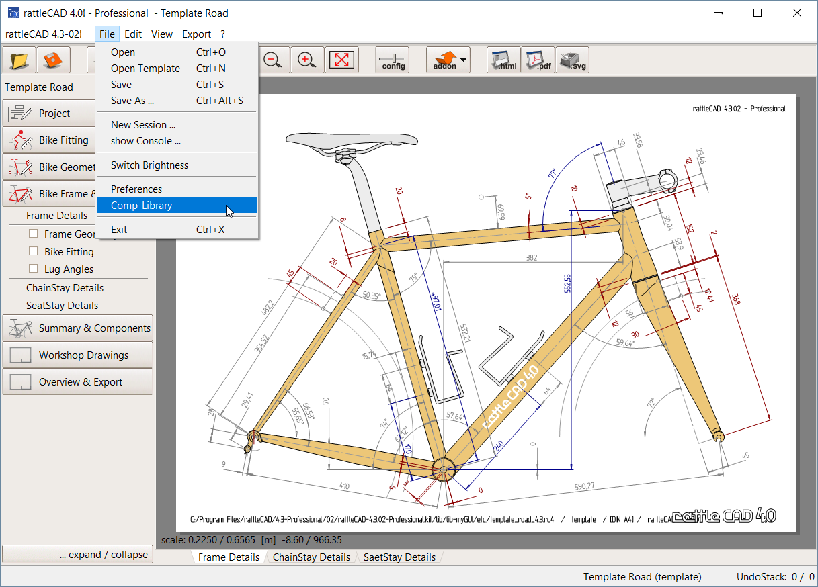Select ChainStay Details in the sidebar list

click(65, 288)
